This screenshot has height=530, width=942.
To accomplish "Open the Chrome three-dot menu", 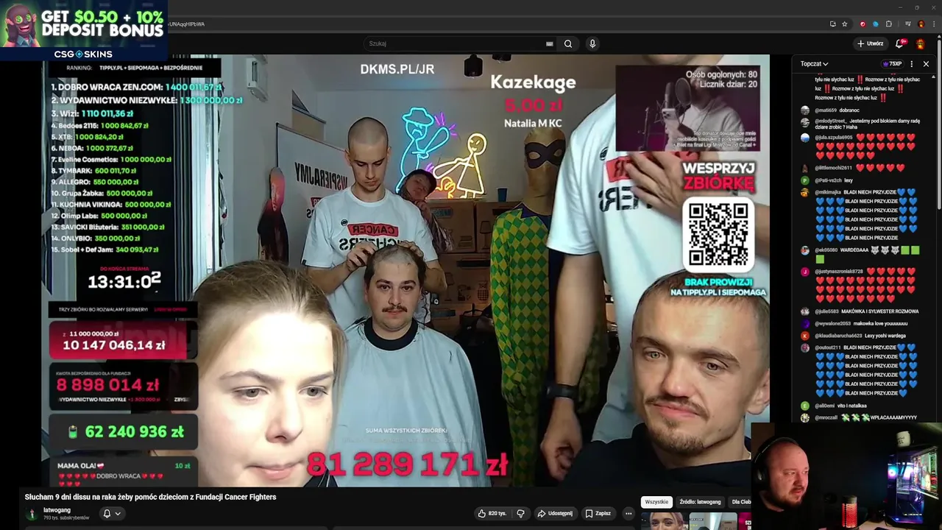I will coord(932,24).
